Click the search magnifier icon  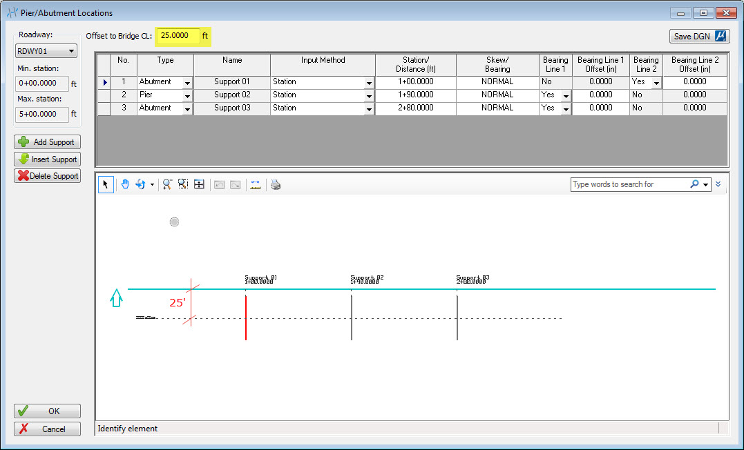point(694,184)
